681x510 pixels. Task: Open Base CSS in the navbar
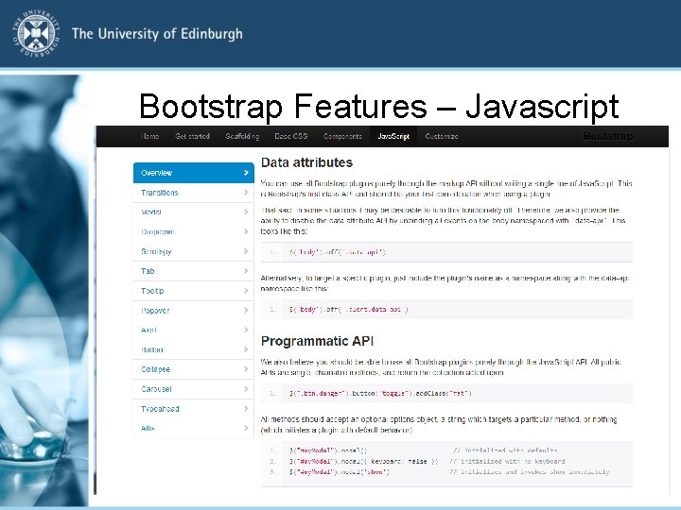291,136
